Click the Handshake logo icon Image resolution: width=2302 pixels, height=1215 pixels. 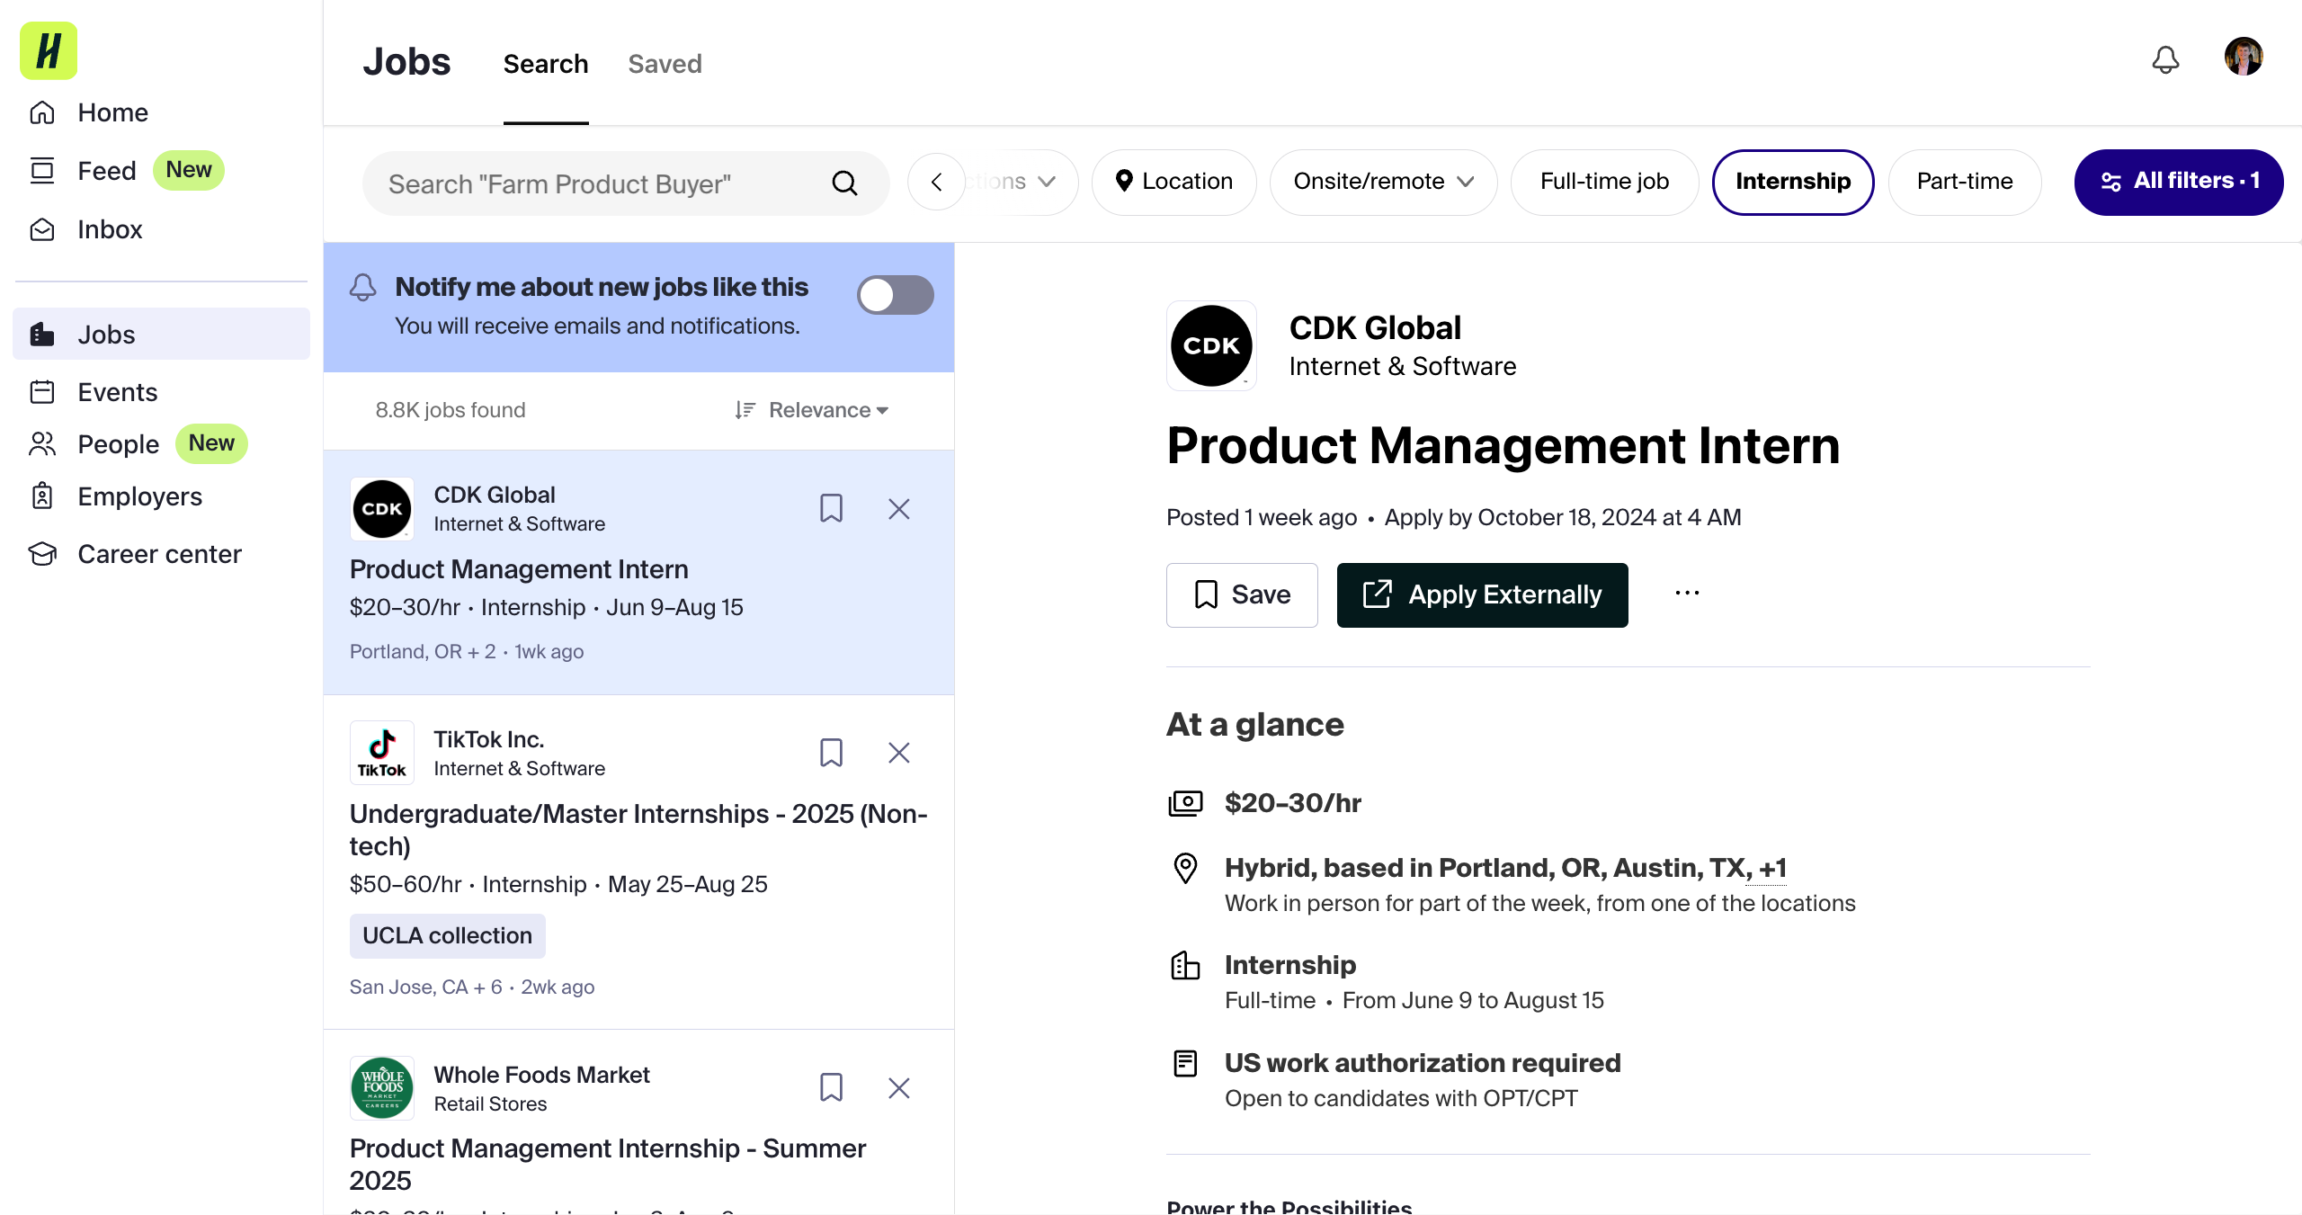click(x=49, y=50)
